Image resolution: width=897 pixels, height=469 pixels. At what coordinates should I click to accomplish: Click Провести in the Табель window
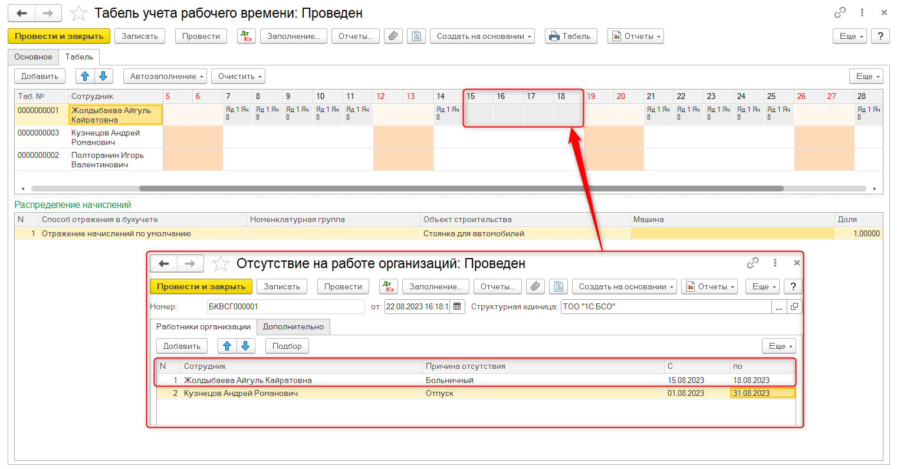[x=201, y=36]
